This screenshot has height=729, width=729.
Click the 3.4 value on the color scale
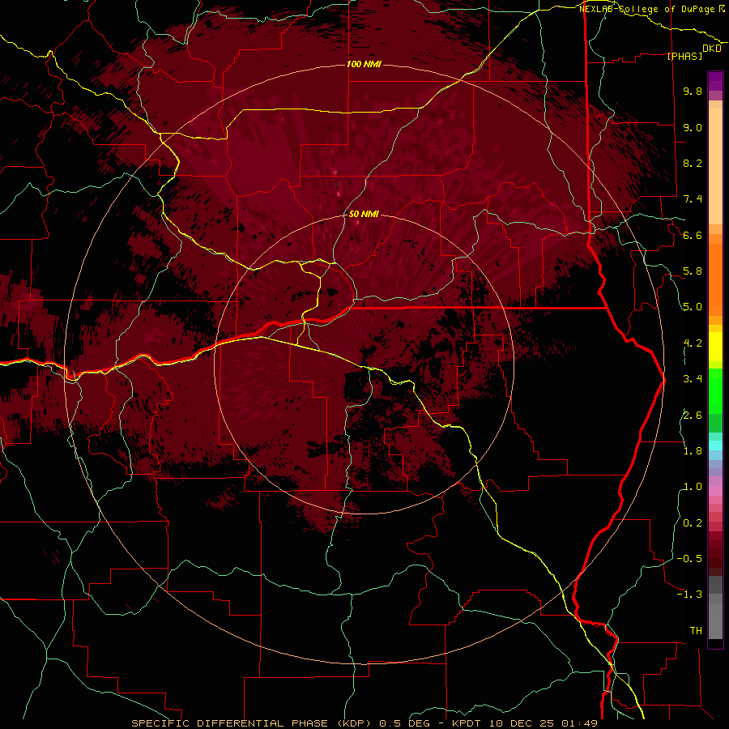coord(693,379)
